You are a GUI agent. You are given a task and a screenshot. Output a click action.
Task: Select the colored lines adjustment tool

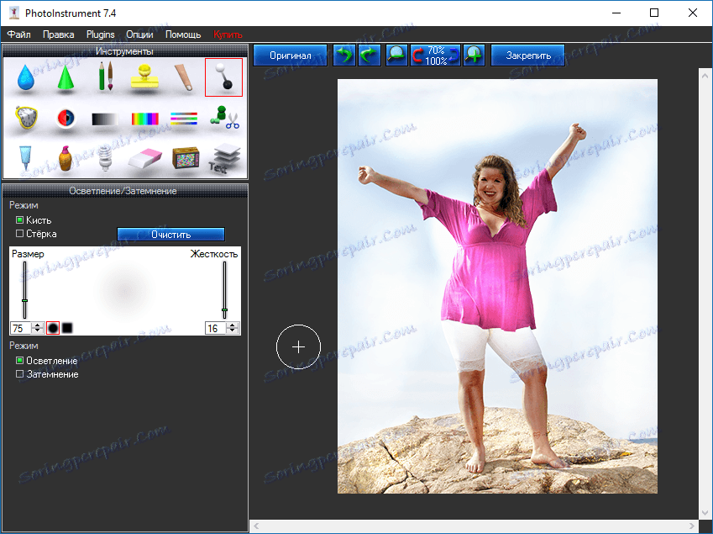pos(184,119)
